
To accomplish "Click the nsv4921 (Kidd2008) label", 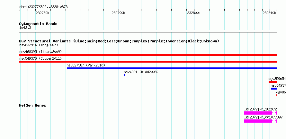I will [x=141, y=72].
